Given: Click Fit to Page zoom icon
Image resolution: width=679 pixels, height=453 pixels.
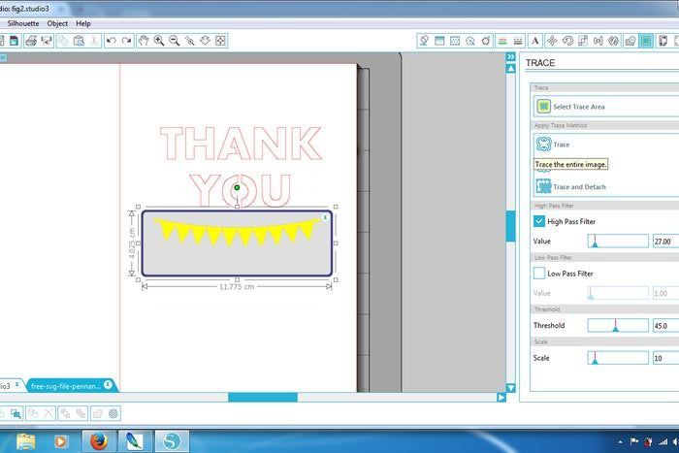Looking at the screenshot, I should [x=220, y=41].
